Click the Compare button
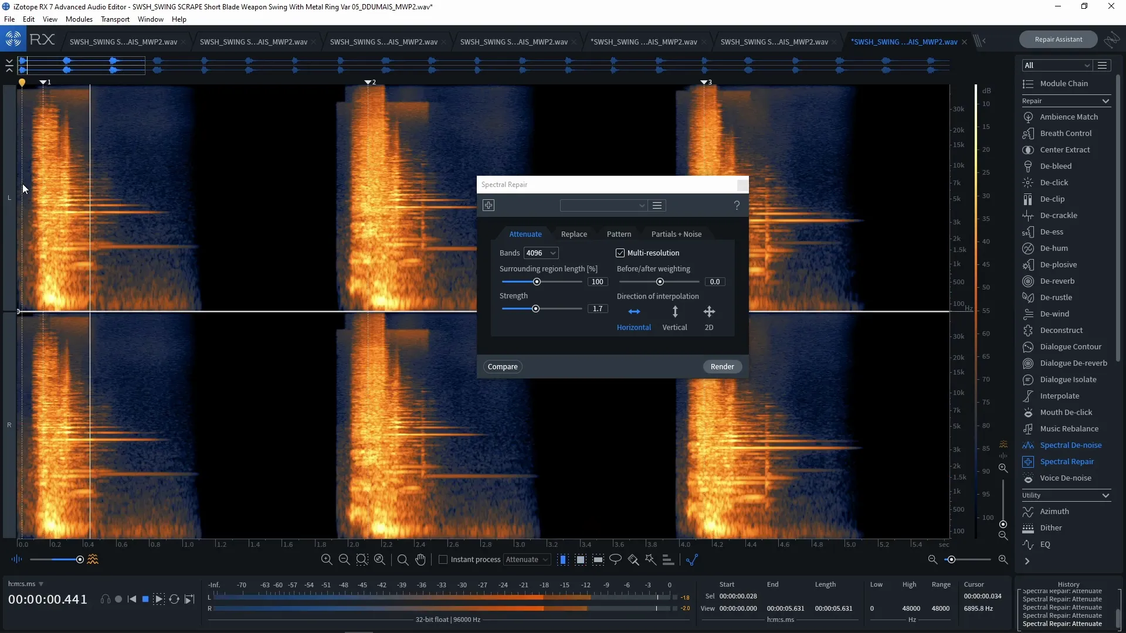 pos(502,366)
